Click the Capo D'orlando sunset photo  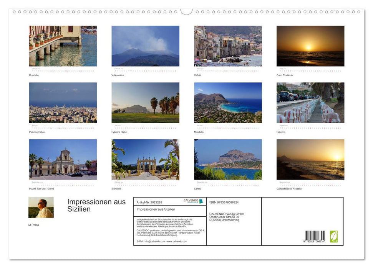(310, 45)
